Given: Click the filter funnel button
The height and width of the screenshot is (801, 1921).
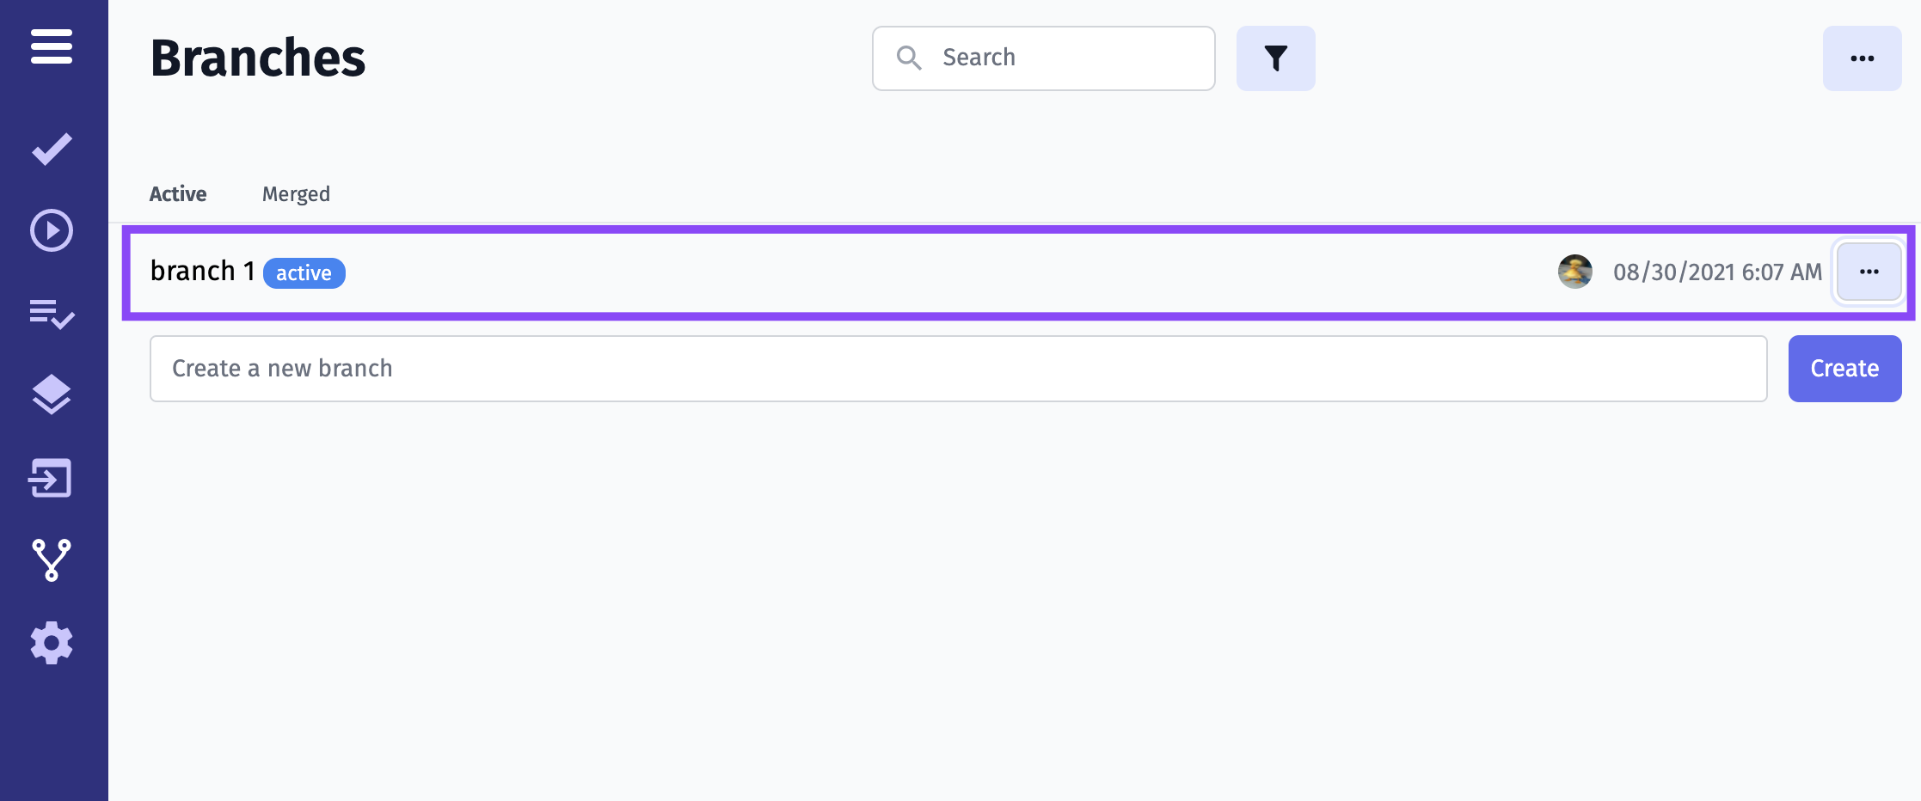Looking at the screenshot, I should 1275,58.
